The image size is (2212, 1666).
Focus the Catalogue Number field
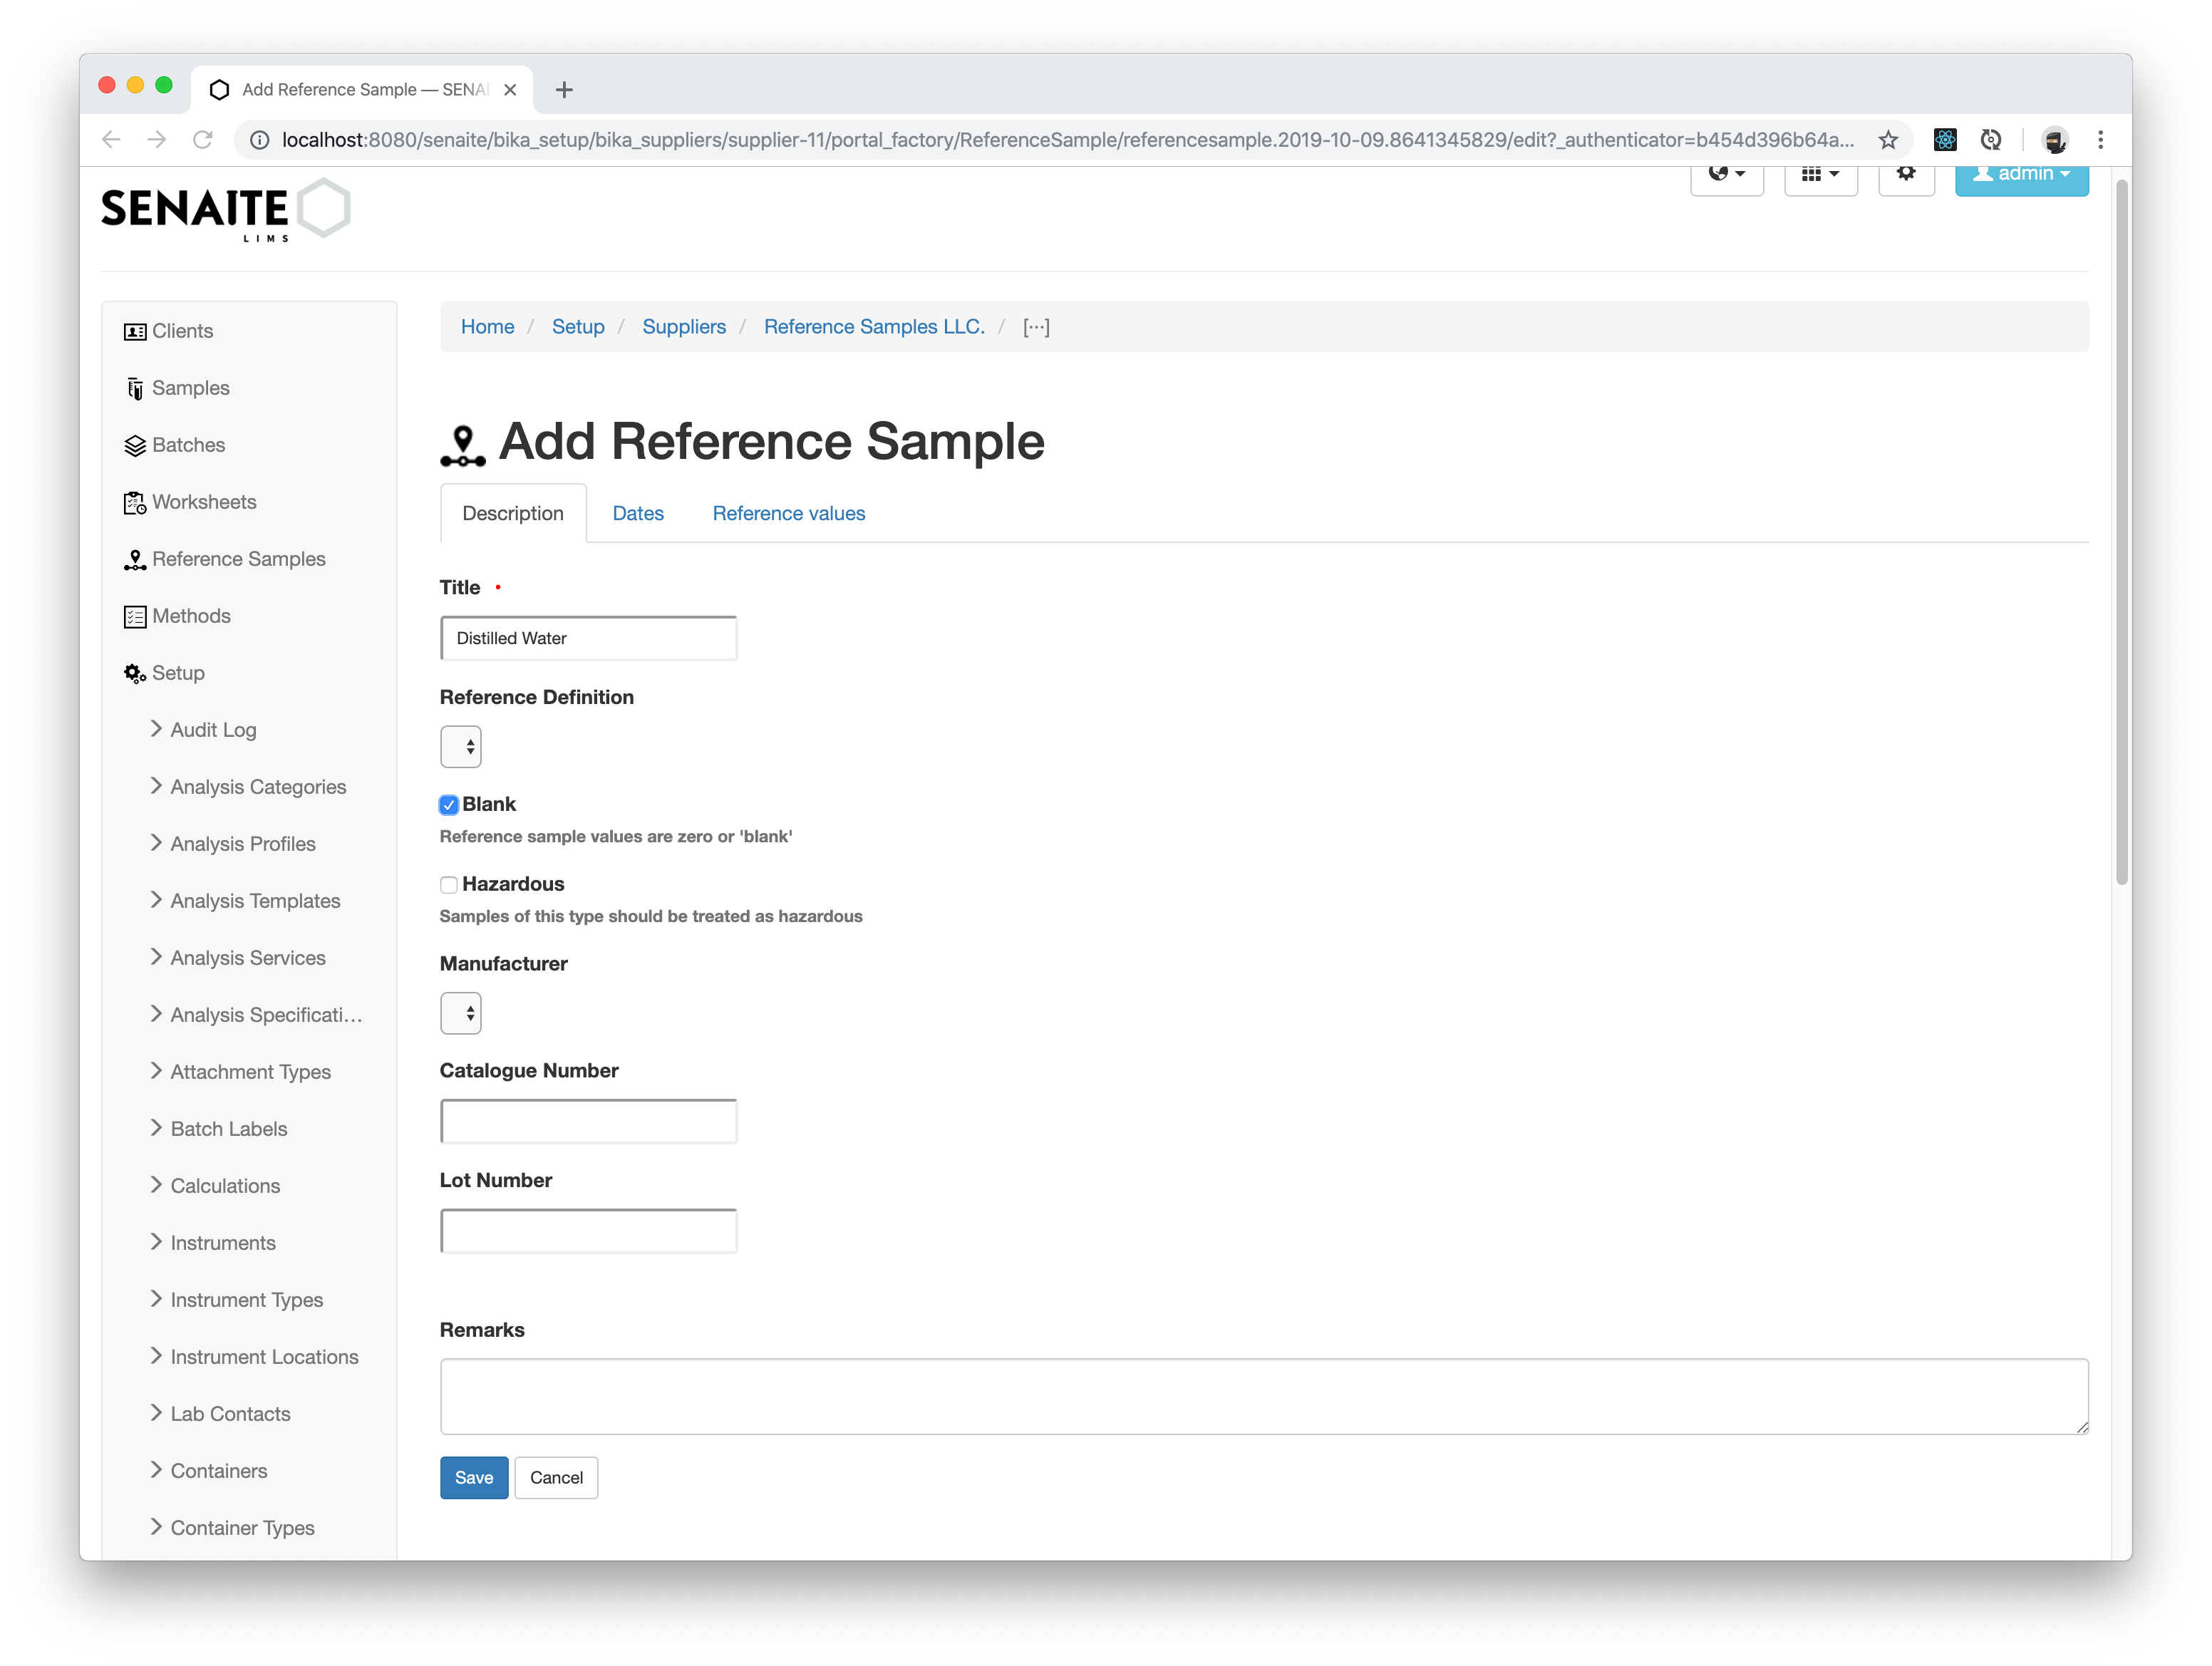[589, 1122]
